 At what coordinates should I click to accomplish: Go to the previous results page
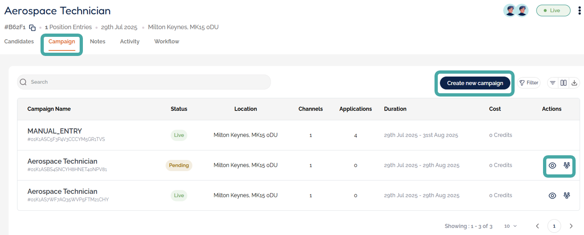click(537, 226)
